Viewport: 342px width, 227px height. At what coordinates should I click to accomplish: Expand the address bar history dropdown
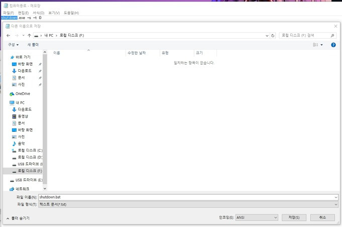[x=267, y=36]
